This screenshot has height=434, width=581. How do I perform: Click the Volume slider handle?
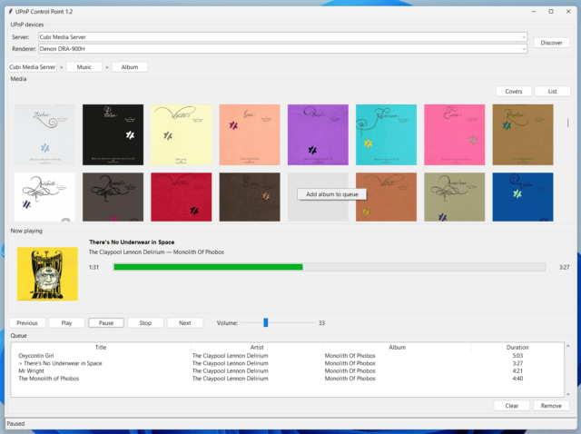pyautogui.click(x=266, y=323)
